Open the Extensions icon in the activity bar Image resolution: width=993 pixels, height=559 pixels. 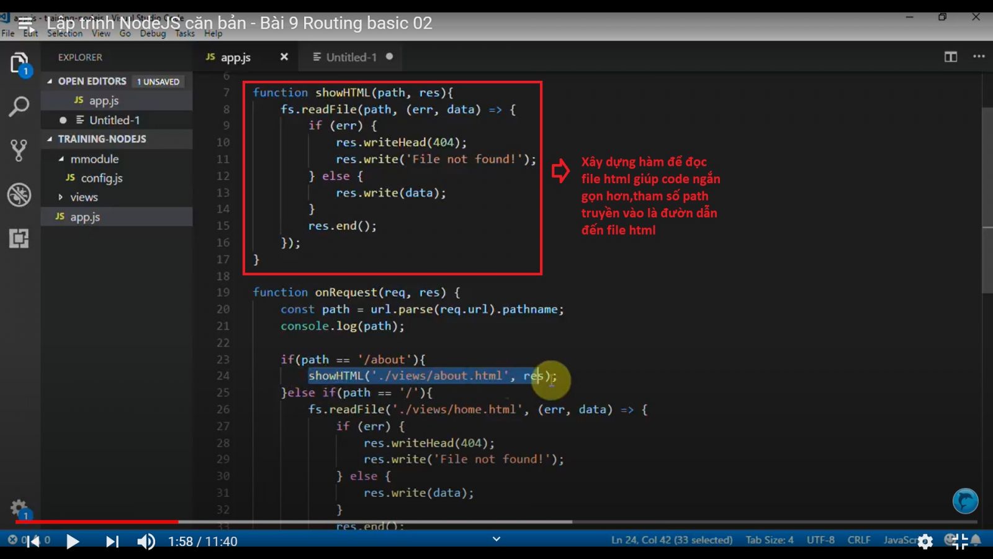(x=19, y=238)
